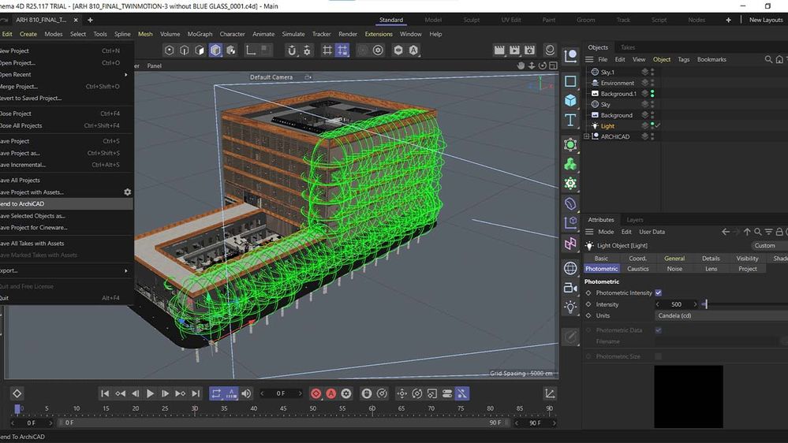Select the Text spline tool
788x443 pixels.
point(570,120)
